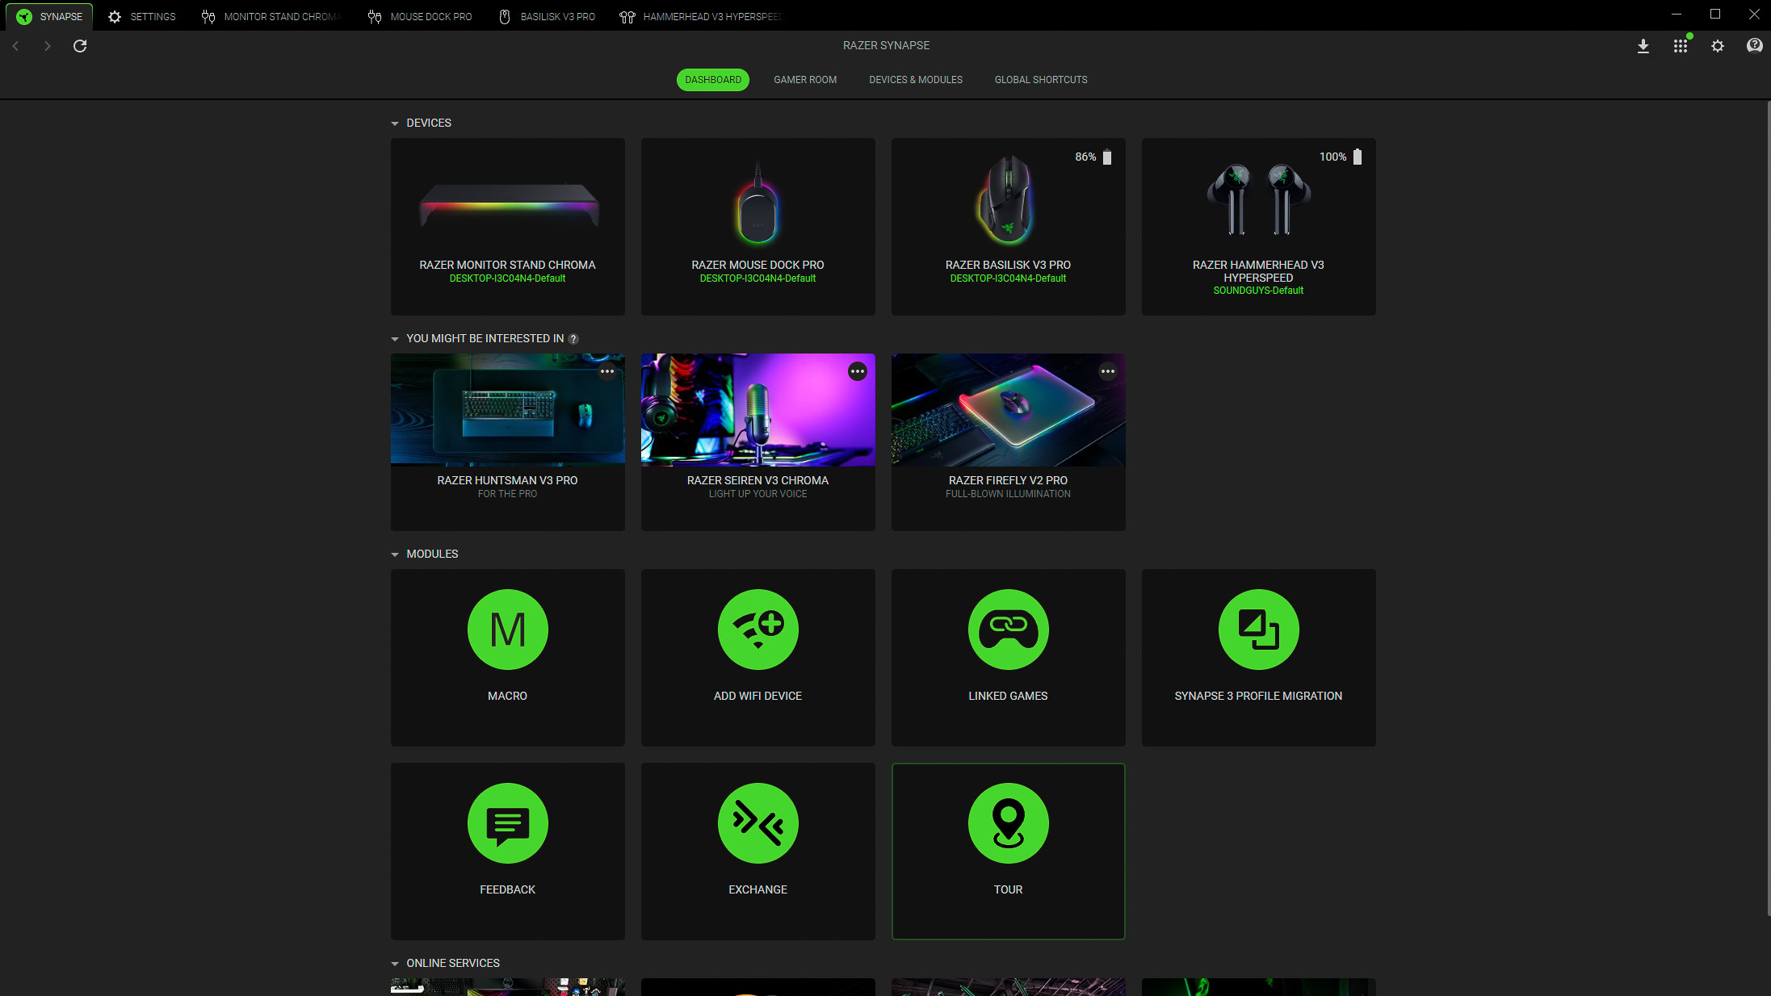
Task: Minimize the Synapse window
Action: point(1677,15)
